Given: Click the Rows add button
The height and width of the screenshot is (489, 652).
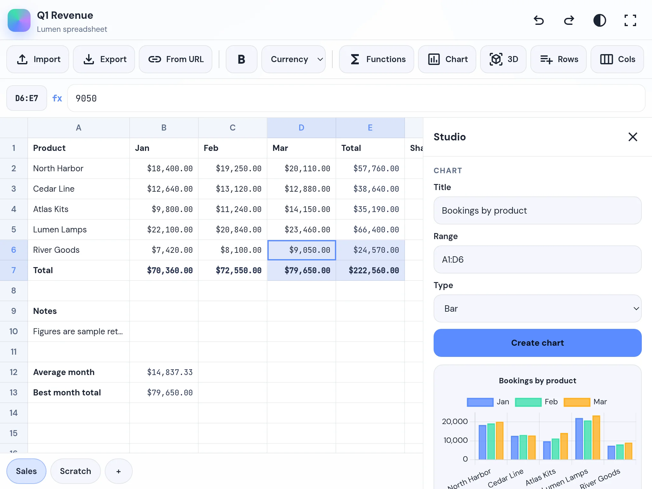Looking at the screenshot, I should pos(559,59).
